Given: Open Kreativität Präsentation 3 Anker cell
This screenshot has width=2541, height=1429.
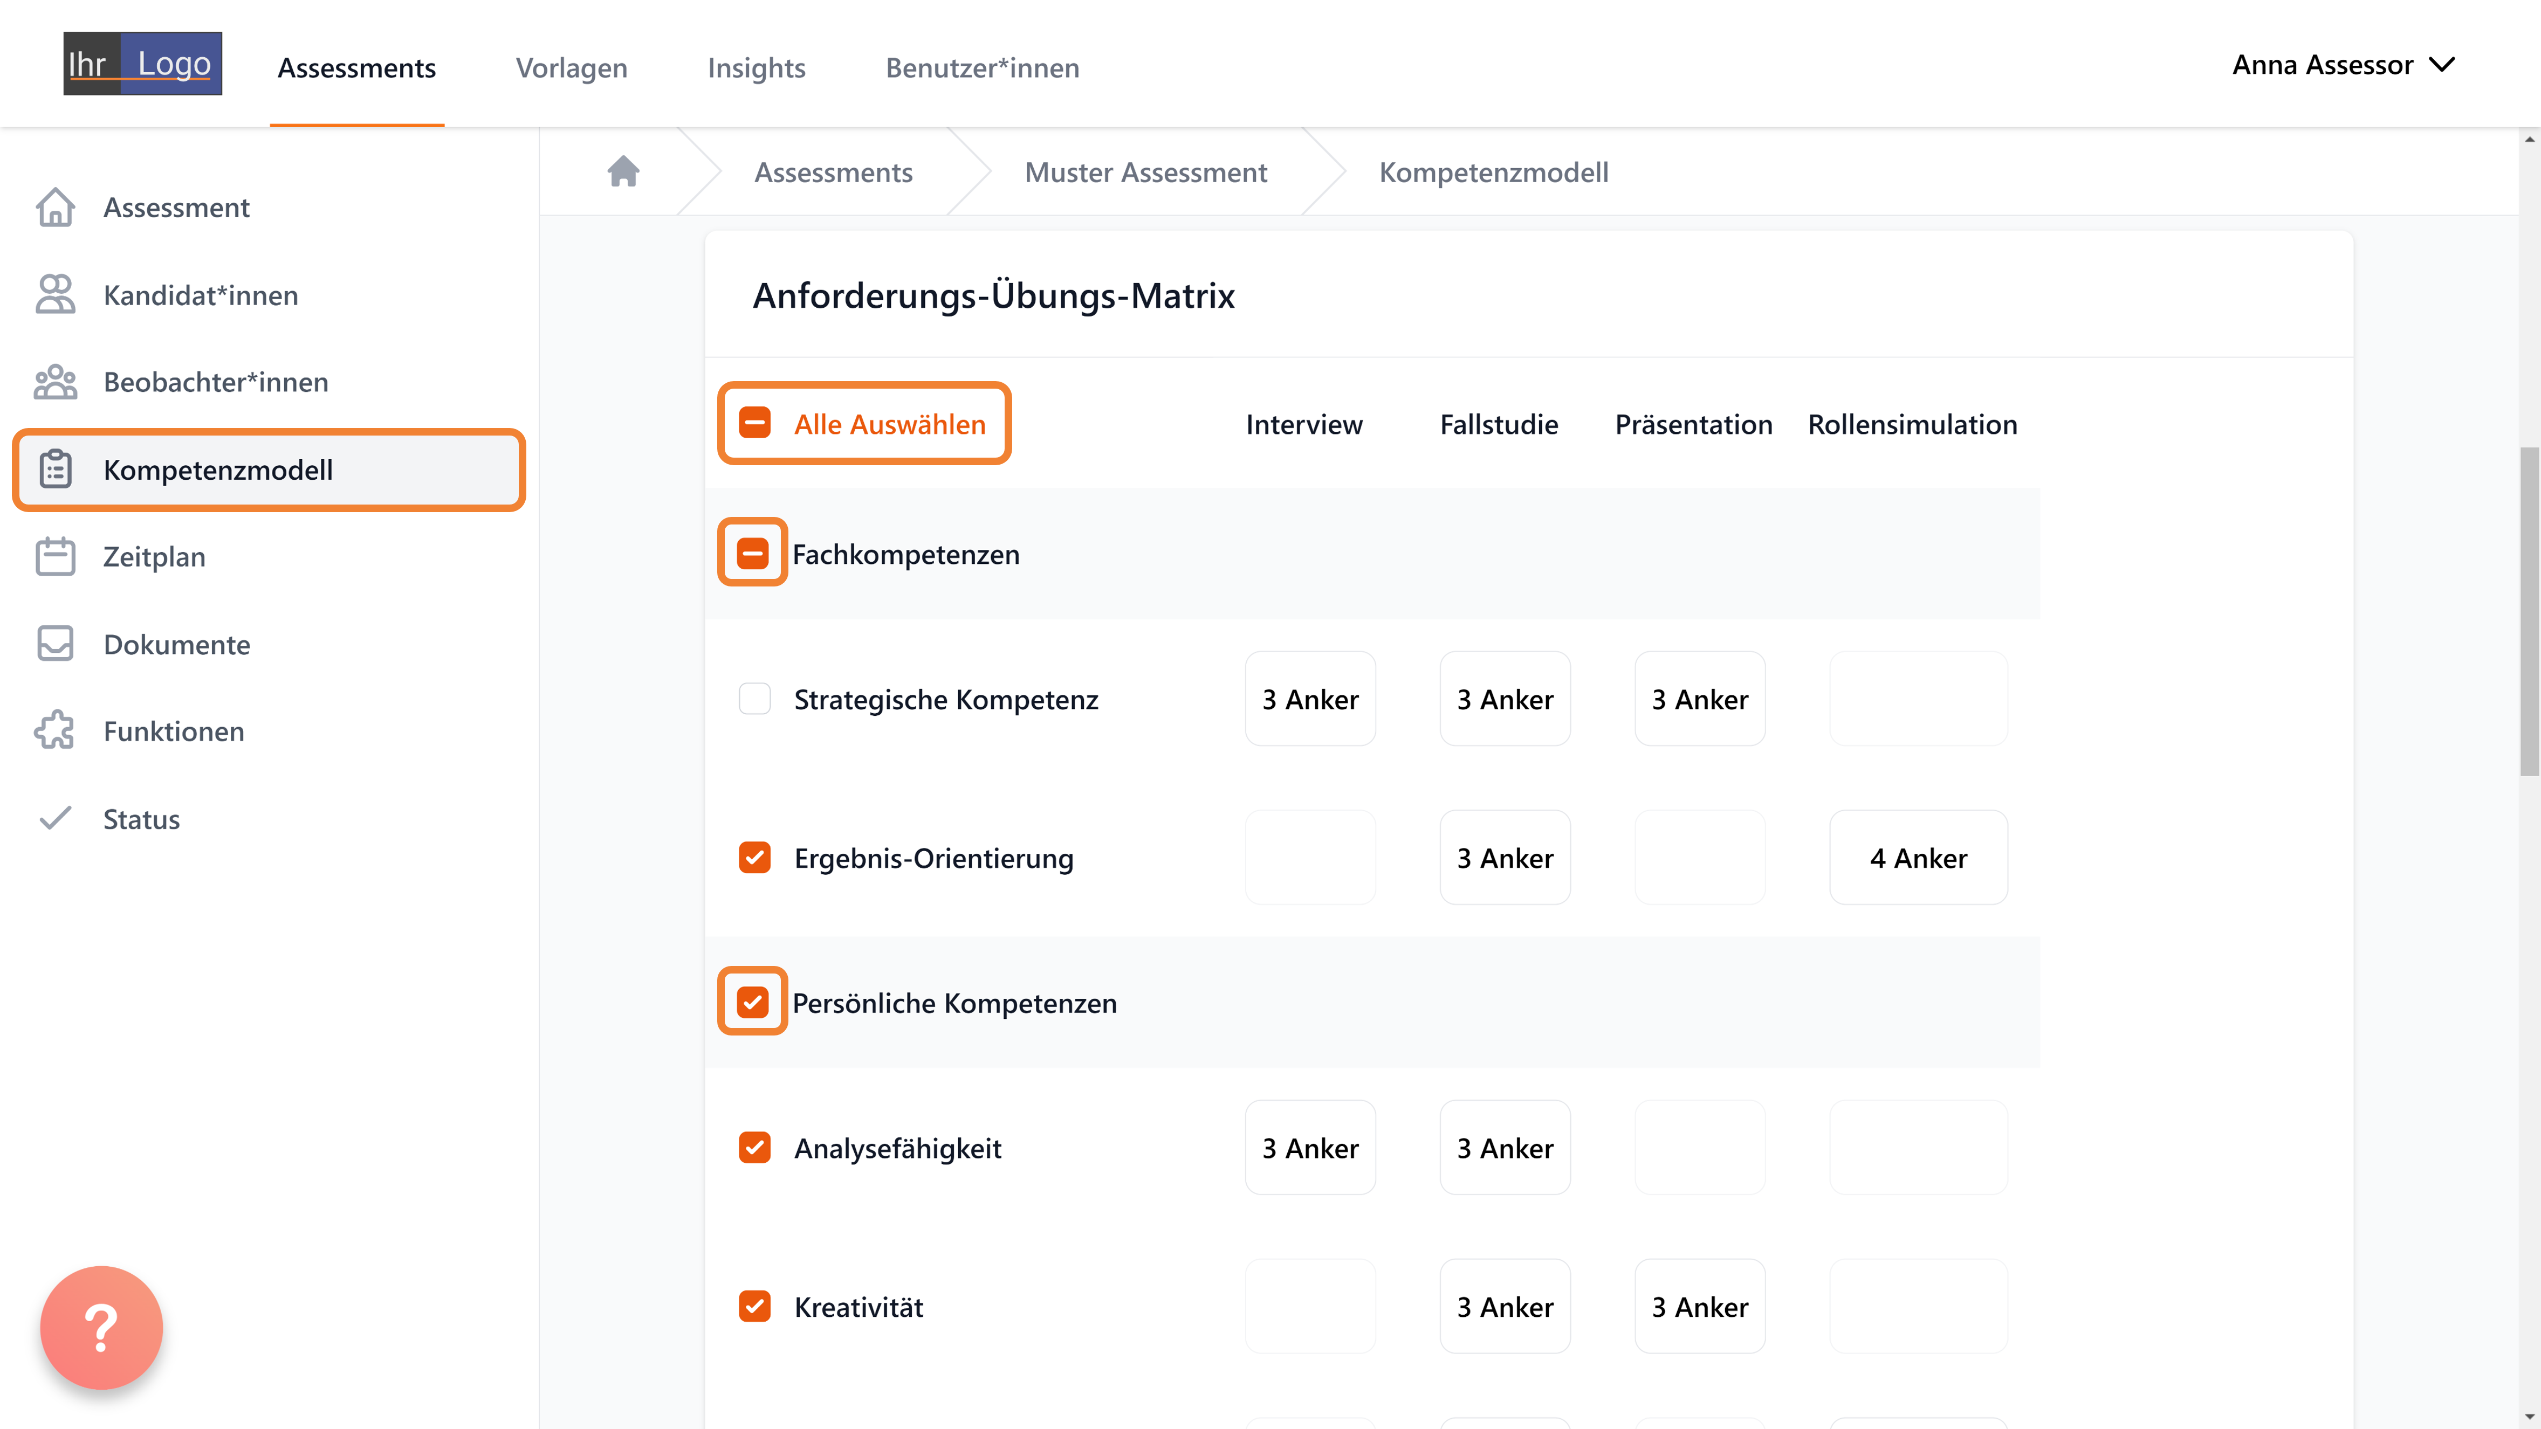Looking at the screenshot, I should pos(1700,1306).
